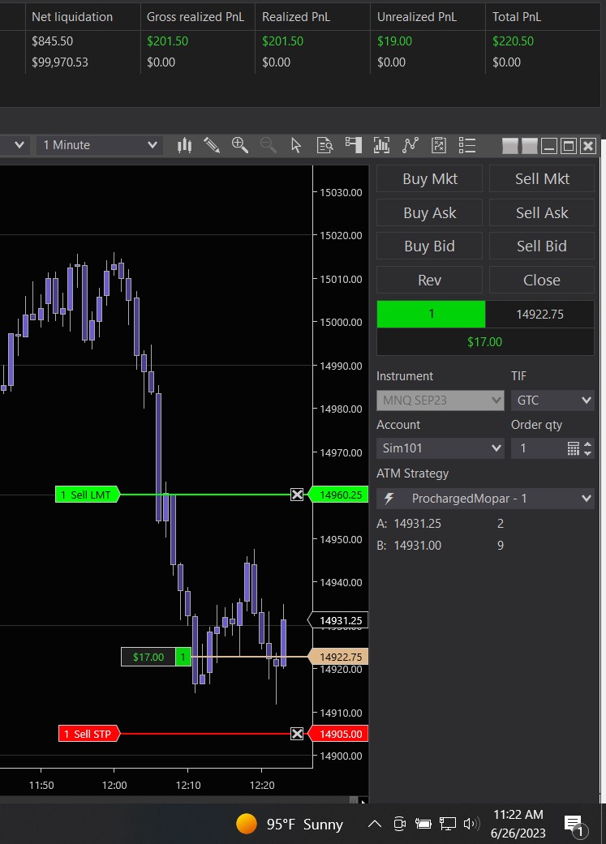Select the zoom in magnifier tool

click(x=239, y=145)
